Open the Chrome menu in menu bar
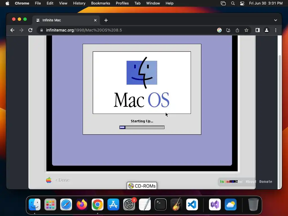The height and width of the screenshot is (216, 288). tap(22, 3)
